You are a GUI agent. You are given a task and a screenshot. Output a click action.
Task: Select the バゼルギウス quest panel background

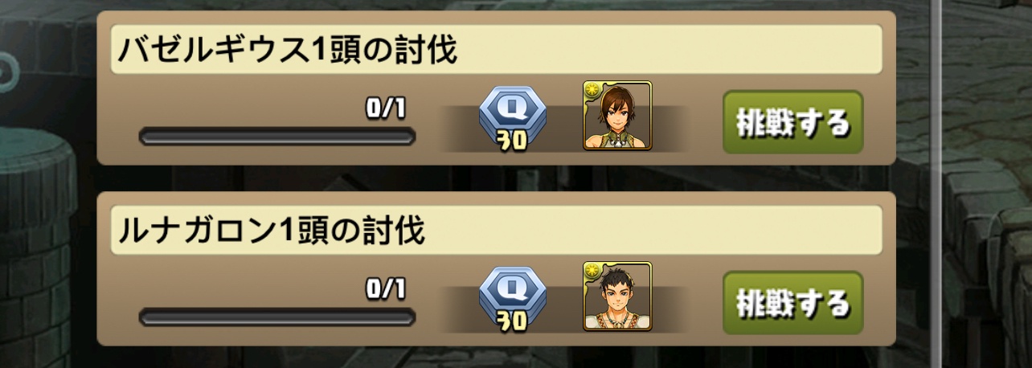(x=496, y=88)
